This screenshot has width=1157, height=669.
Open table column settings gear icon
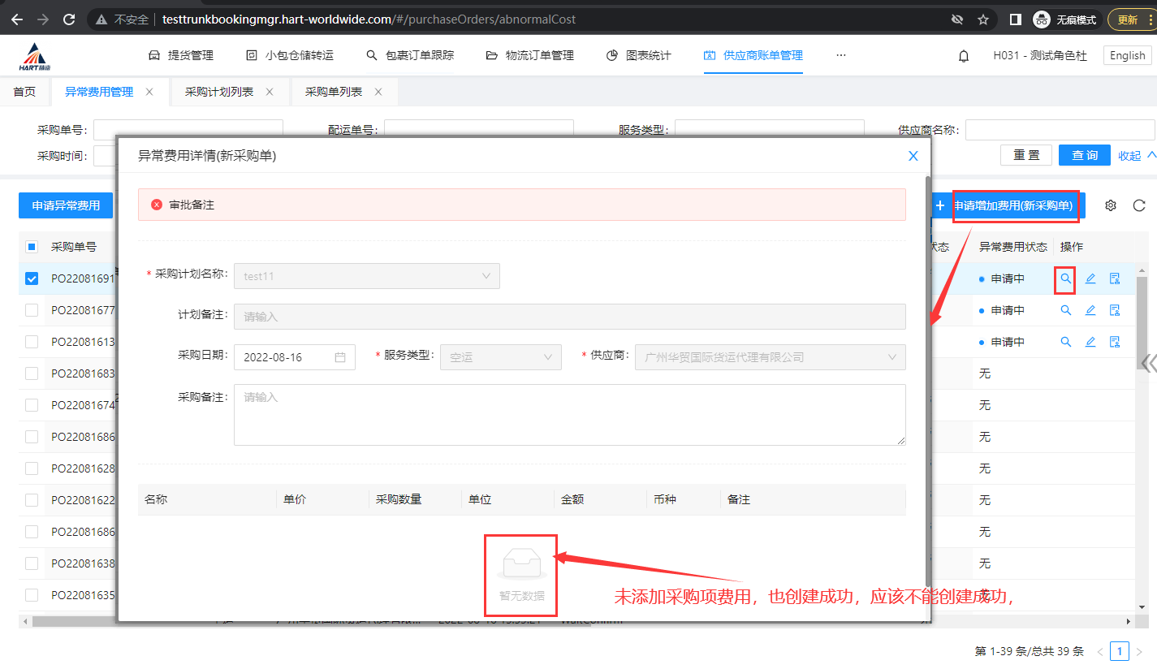click(1111, 205)
